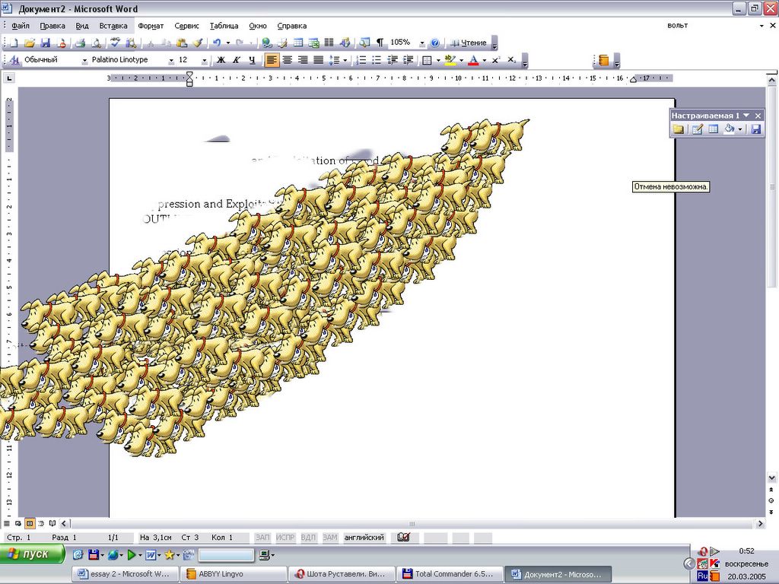Click the table icon in Настраиваемая 1 toolbar
Viewport: 779px width, 584px height.
tap(713, 129)
